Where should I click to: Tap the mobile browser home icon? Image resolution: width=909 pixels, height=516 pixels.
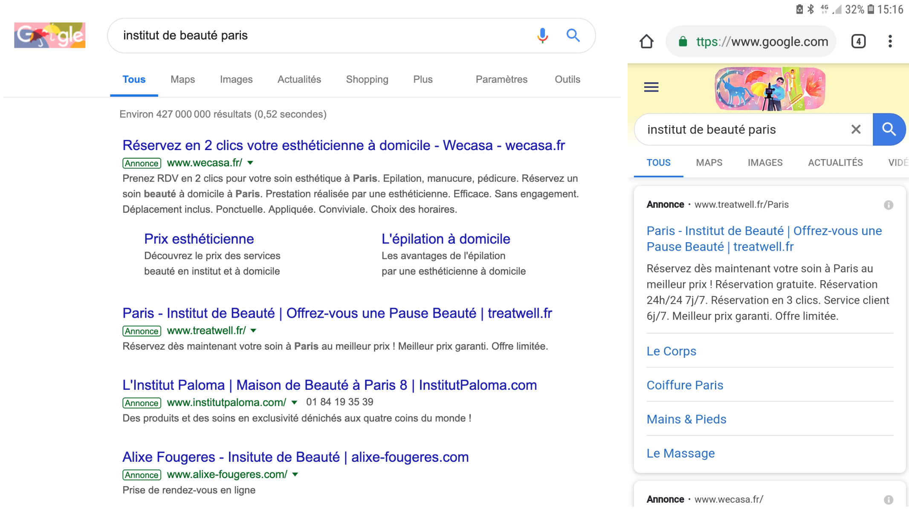click(x=646, y=41)
